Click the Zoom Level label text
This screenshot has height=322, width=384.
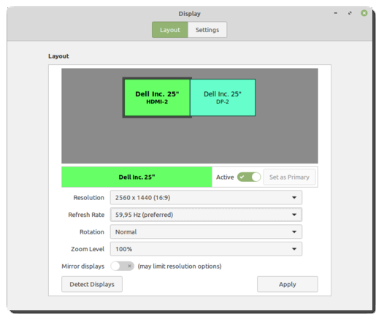tap(88, 249)
